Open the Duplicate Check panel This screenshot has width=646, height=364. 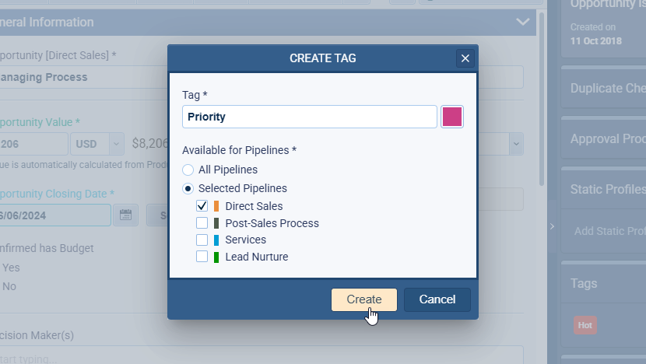tap(607, 89)
